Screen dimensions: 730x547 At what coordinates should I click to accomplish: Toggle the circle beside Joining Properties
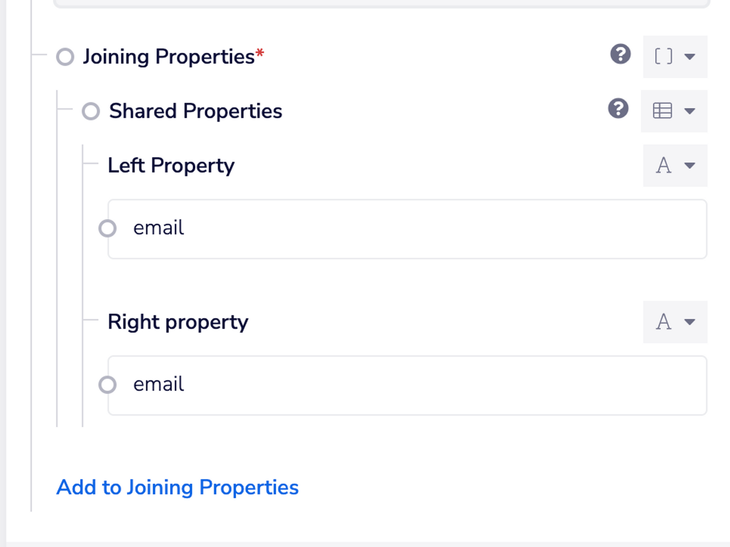[x=65, y=57]
